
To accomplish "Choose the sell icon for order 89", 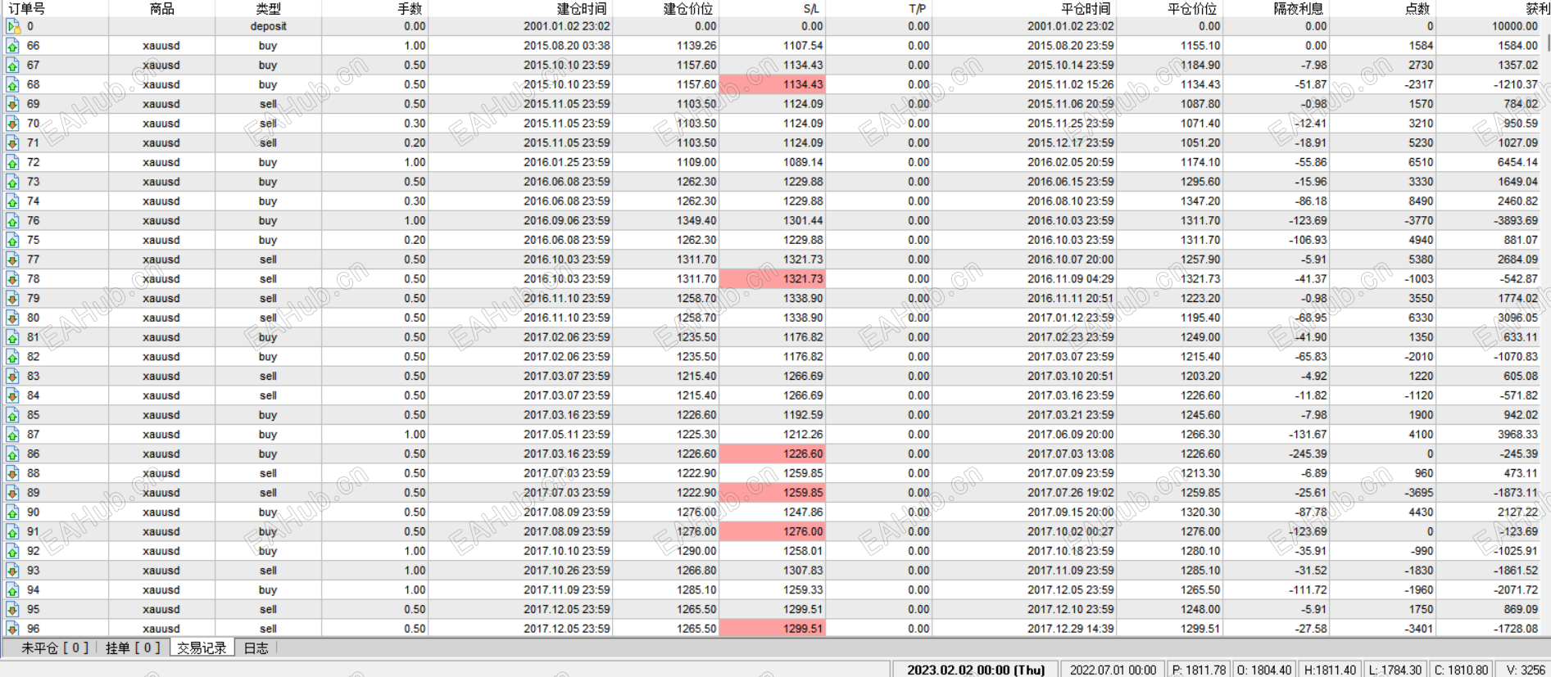I will coord(12,493).
